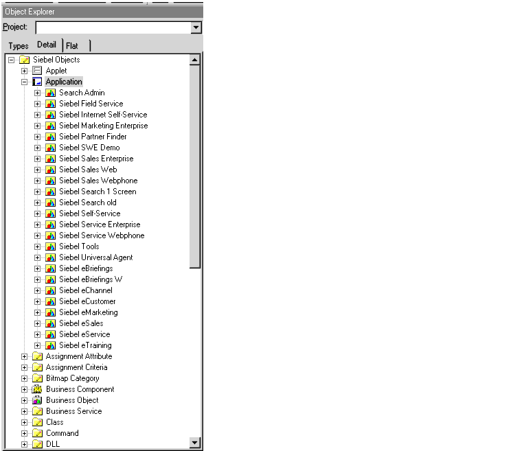Click the scroll down arrow
This screenshot has width=515, height=451.
(195, 443)
